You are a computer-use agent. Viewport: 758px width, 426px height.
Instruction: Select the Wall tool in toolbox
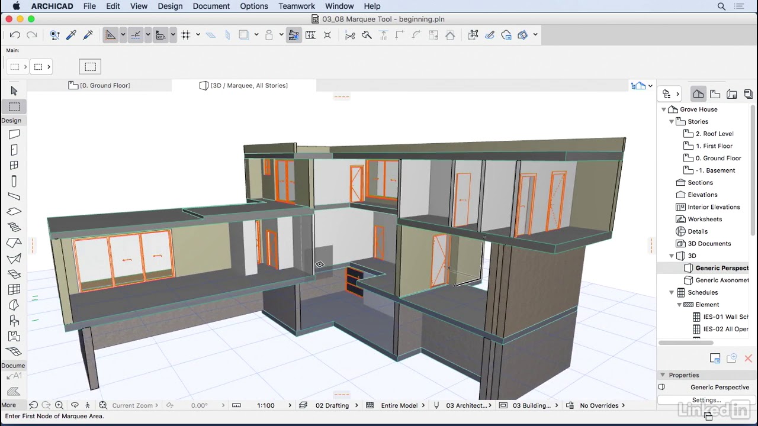(14, 135)
